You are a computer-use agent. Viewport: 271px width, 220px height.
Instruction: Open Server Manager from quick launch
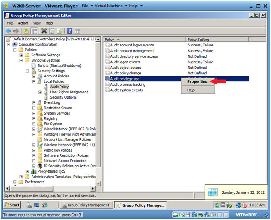tap(29, 205)
